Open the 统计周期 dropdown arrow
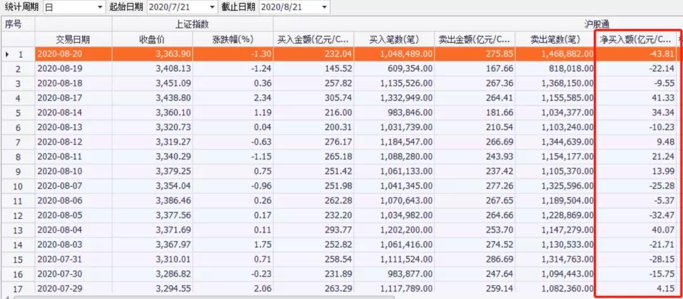The height and width of the screenshot is (299, 683). [100, 7]
